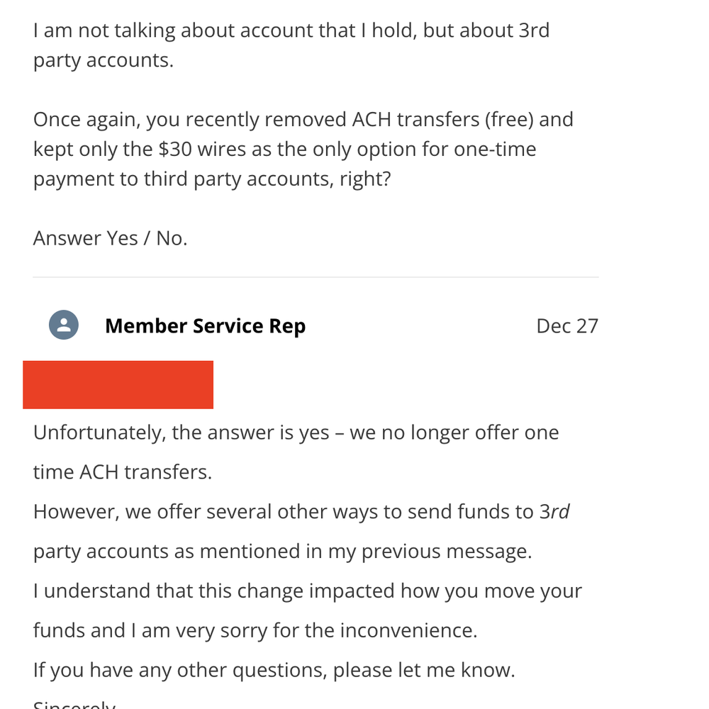The width and height of the screenshot is (709, 709).
Task: Click the line starting 'However, we offer several'
Action: [x=301, y=512]
